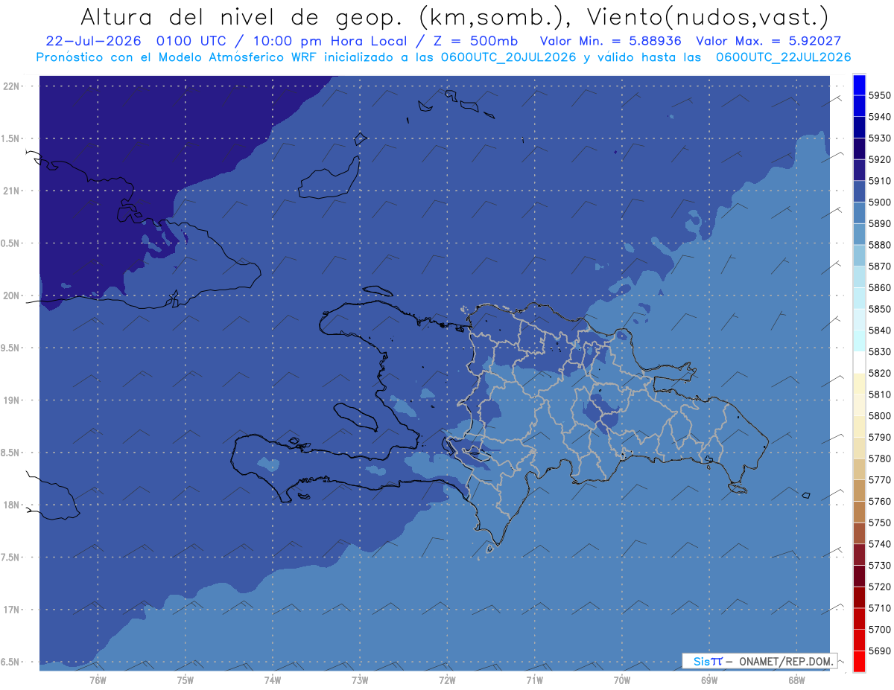Click the 70W longitude axis label
The width and height of the screenshot is (894, 690).
coord(622,680)
